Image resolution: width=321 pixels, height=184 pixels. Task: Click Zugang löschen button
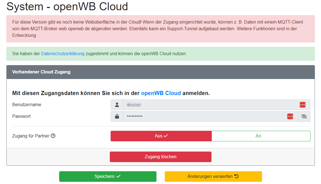click(x=161, y=157)
